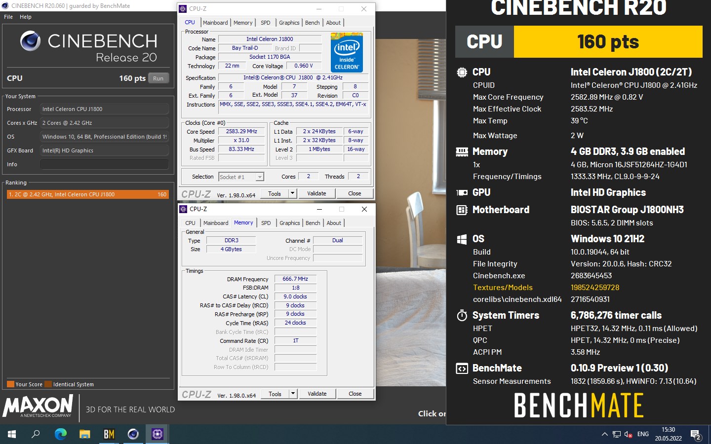Click the Textures/Models label
The image size is (711, 444).
click(503, 288)
